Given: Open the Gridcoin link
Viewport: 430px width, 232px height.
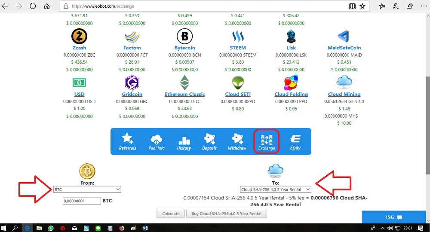Looking at the screenshot, I should 132,94.
